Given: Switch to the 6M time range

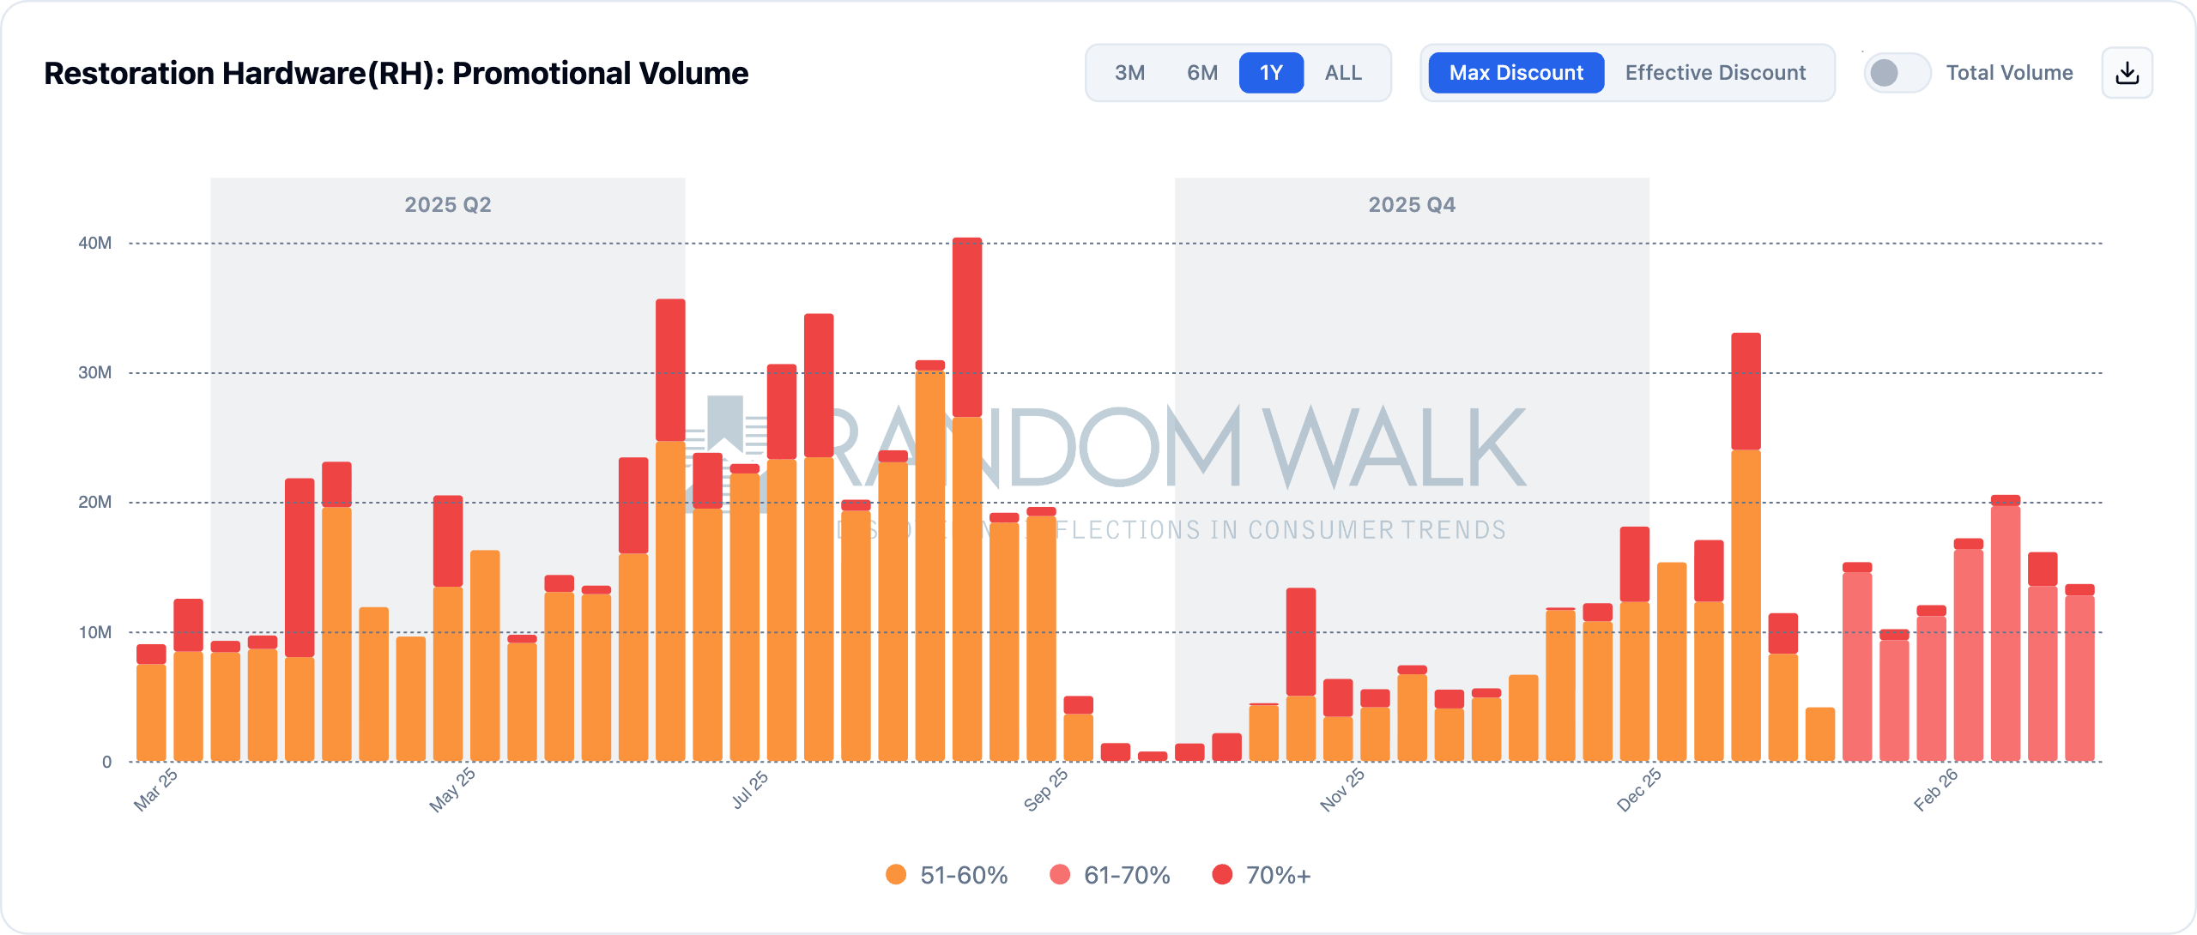Looking at the screenshot, I should pos(1201,73).
